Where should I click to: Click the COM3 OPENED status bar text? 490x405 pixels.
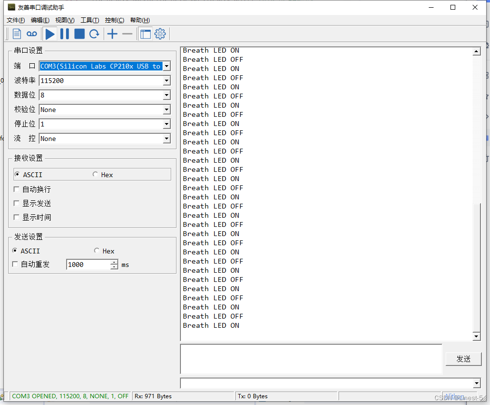click(x=69, y=396)
